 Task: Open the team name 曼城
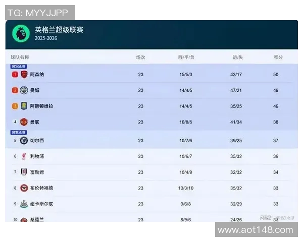coord(35,90)
